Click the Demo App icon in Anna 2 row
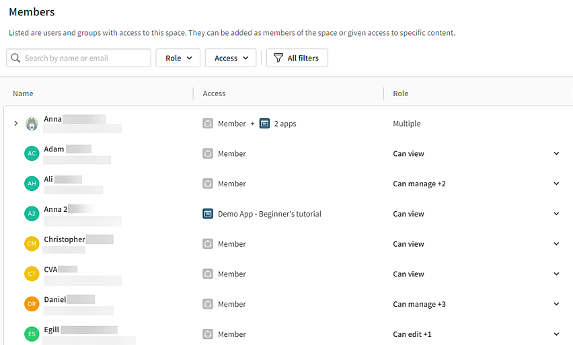This screenshot has width=573, height=345. click(x=208, y=214)
